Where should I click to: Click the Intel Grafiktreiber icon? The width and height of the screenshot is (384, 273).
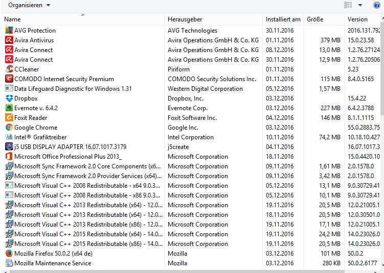pyautogui.click(x=9, y=137)
